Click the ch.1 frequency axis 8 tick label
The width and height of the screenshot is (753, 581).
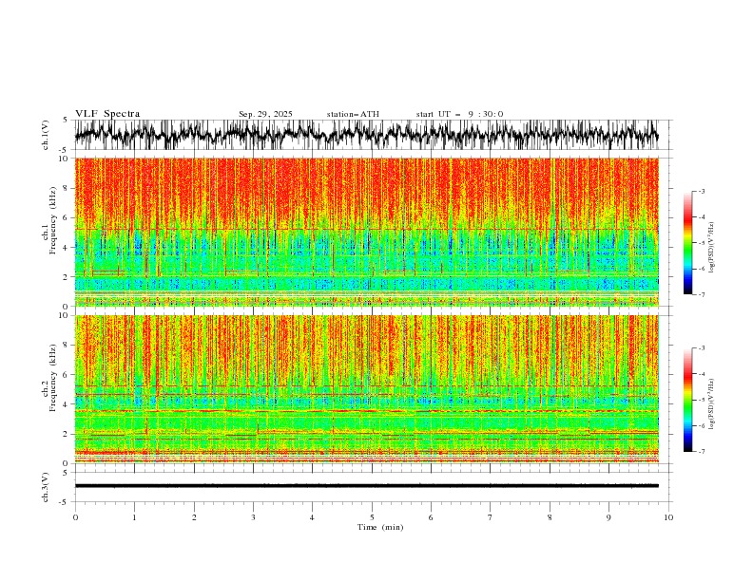coord(67,188)
